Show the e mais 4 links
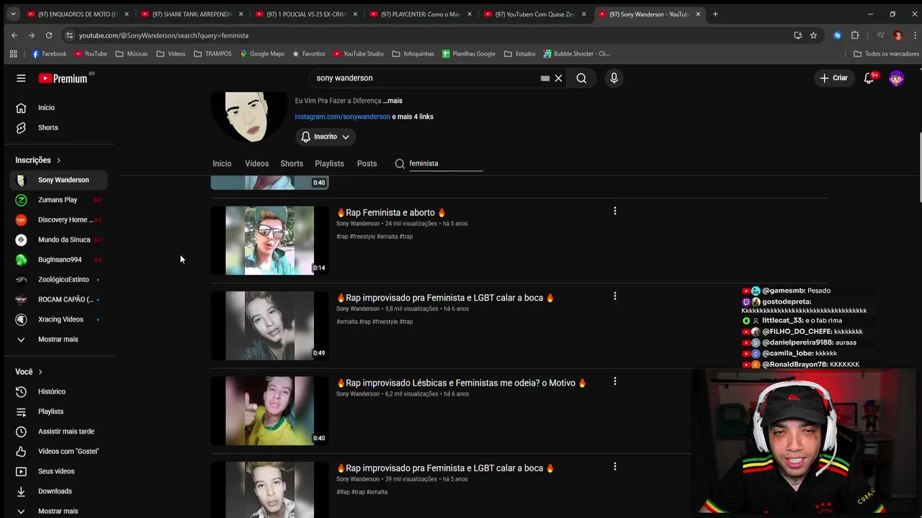Viewport: 922px width, 518px height. [413, 117]
